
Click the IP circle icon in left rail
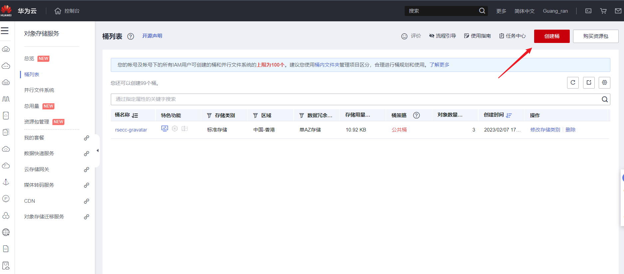pos(6,199)
